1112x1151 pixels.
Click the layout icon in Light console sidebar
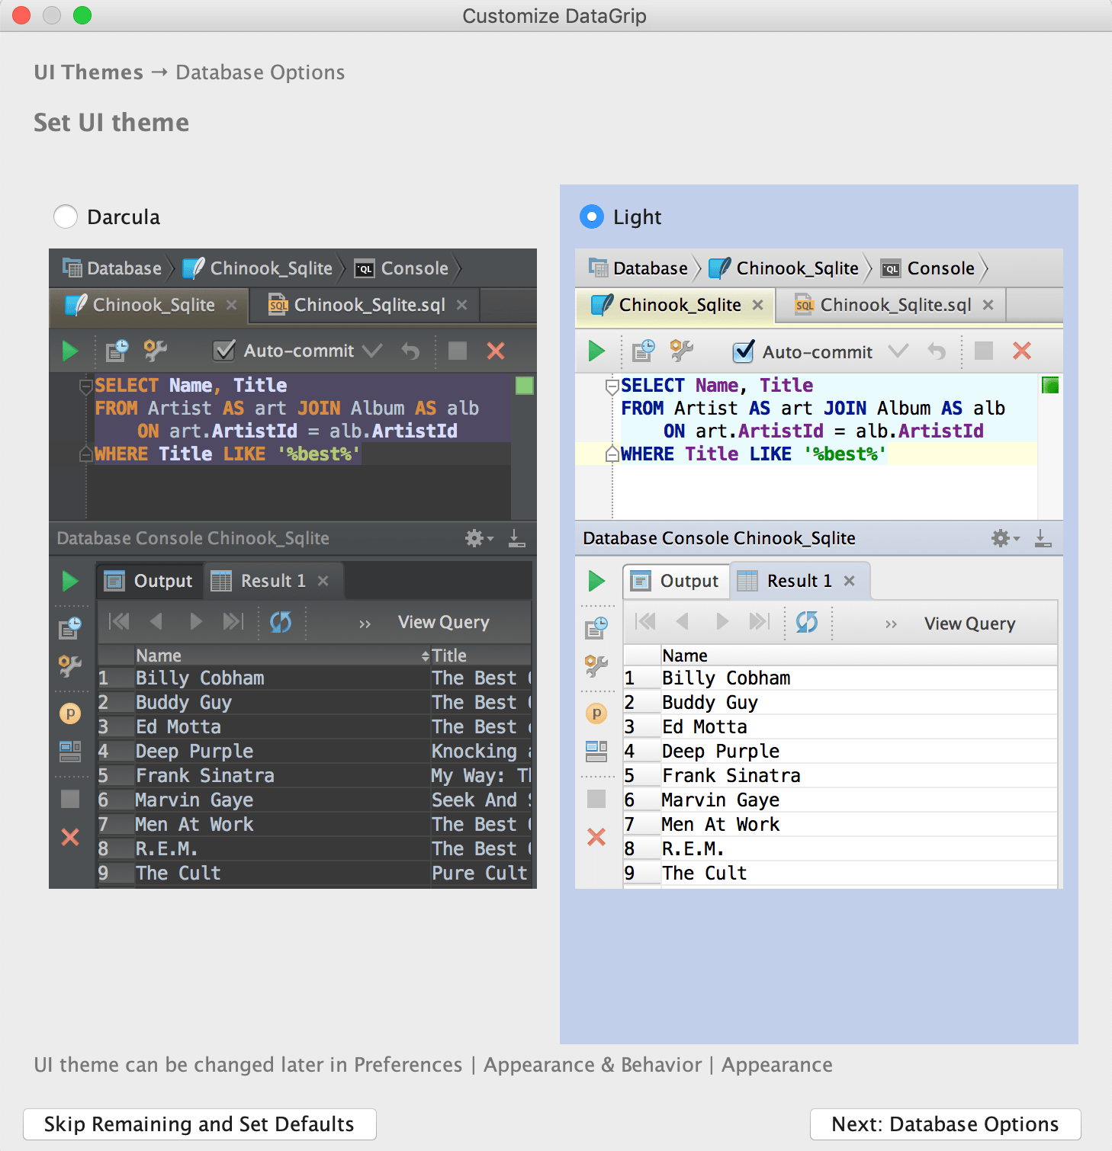tap(596, 752)
